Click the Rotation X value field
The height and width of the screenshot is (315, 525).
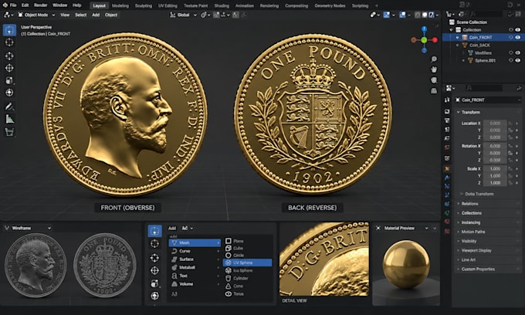pos(495,146)
